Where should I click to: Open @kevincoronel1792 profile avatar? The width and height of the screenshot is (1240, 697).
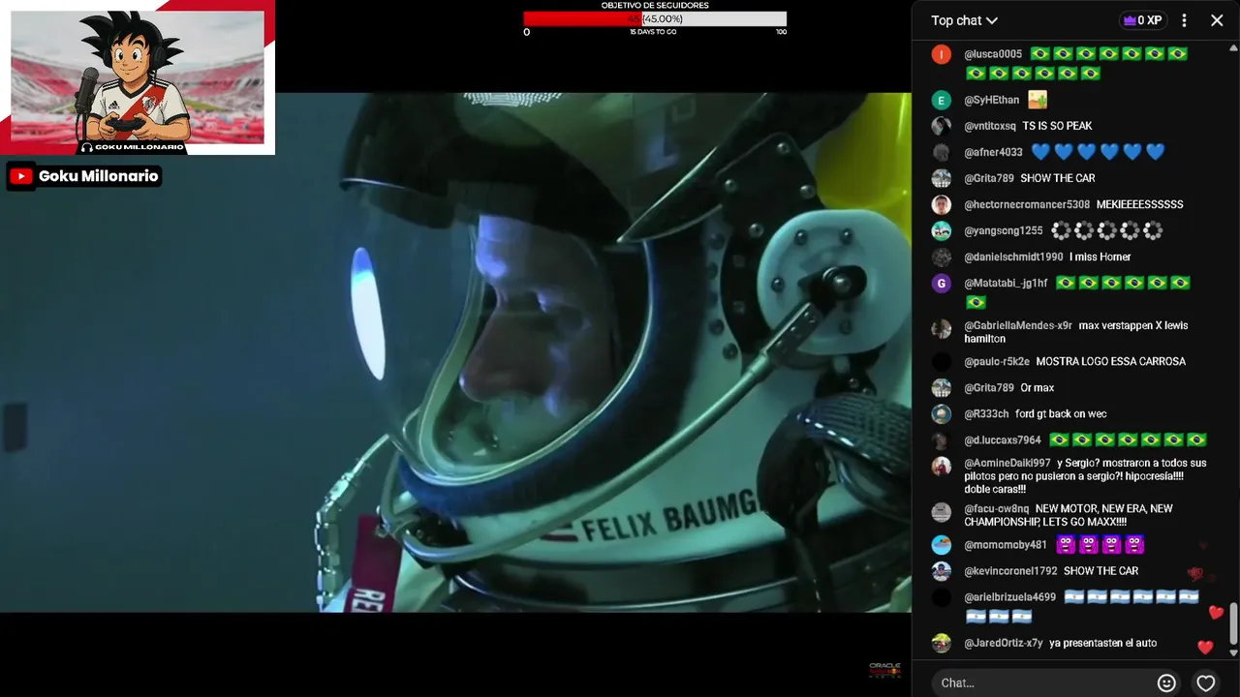pyautogui.click(x=942, y=571)
